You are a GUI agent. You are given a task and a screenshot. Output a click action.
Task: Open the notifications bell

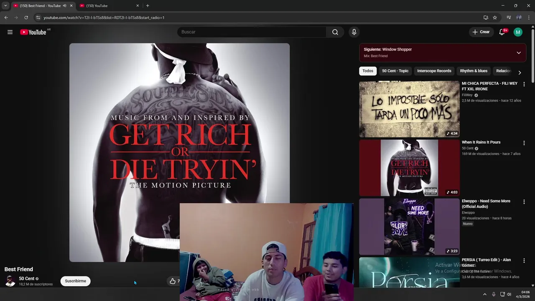point(502,32)
